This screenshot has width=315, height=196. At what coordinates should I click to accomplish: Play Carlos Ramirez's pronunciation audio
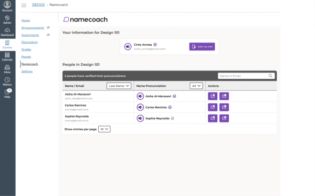tap(140, 107)
